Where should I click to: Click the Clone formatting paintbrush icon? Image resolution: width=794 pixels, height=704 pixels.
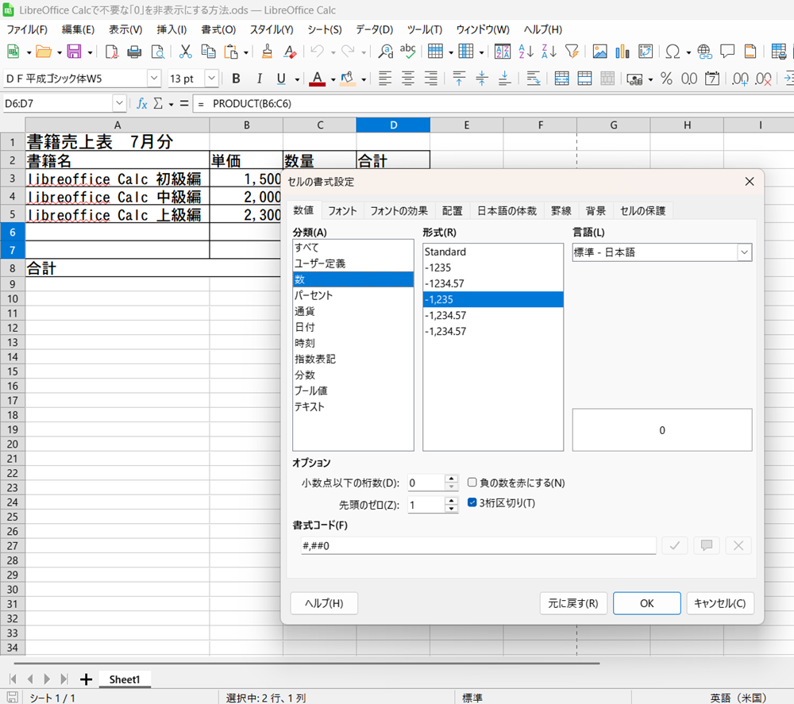click(267, 52)
